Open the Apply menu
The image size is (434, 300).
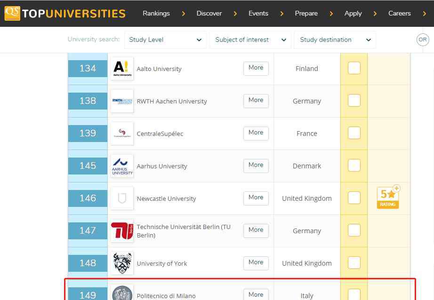point(353,14)
